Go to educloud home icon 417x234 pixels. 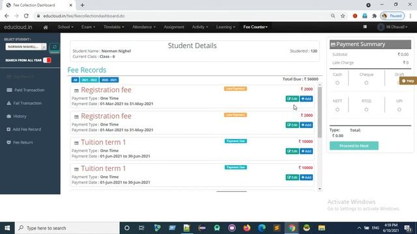pyautogui.click(x=46, y=27)
